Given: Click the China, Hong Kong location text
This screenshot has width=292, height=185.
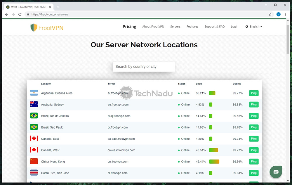Looking at the screenshot, I should pos(53,162).
